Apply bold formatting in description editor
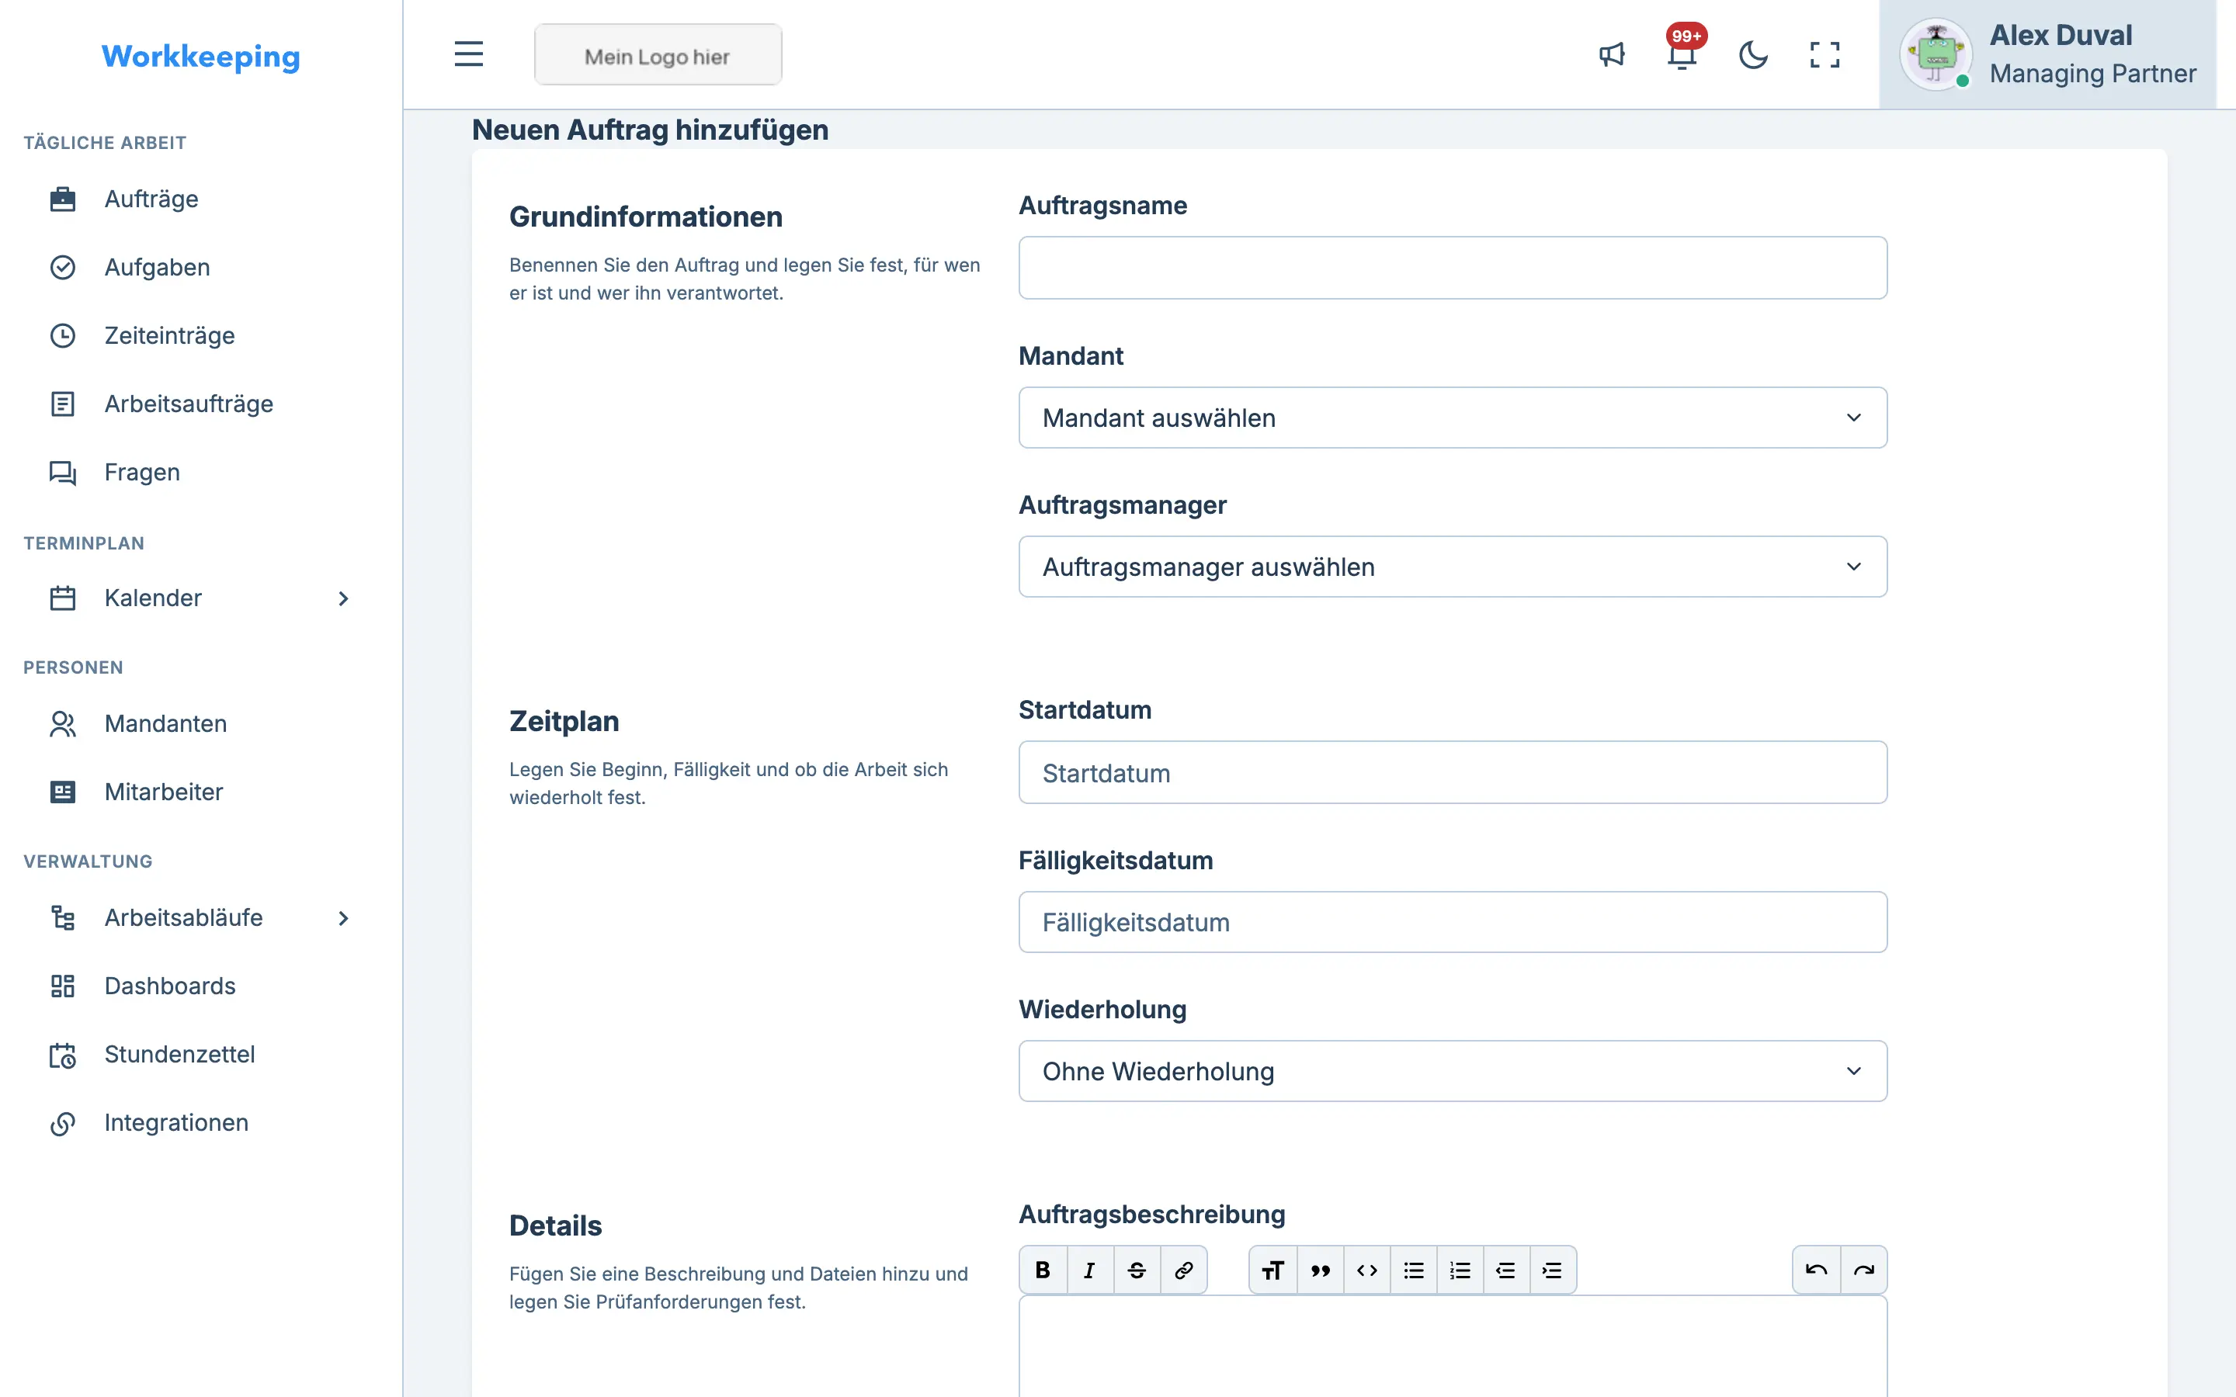This screenshot has width=2236, height=1397. 1043,1270
